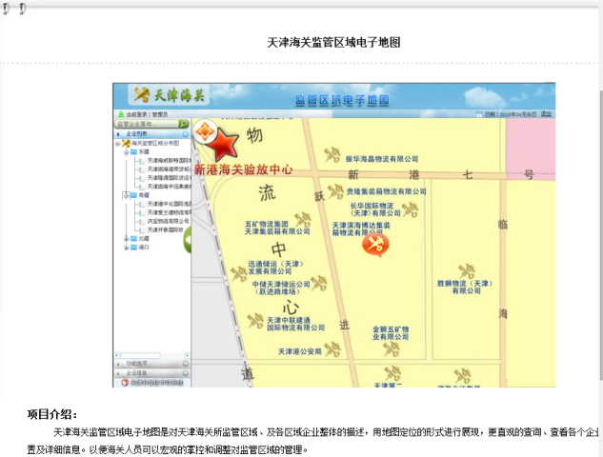Click customs marker above 胜狮物流（天津）
Image resolution: width=603 pixels, height=457 pixels.
tap(467, 271)
